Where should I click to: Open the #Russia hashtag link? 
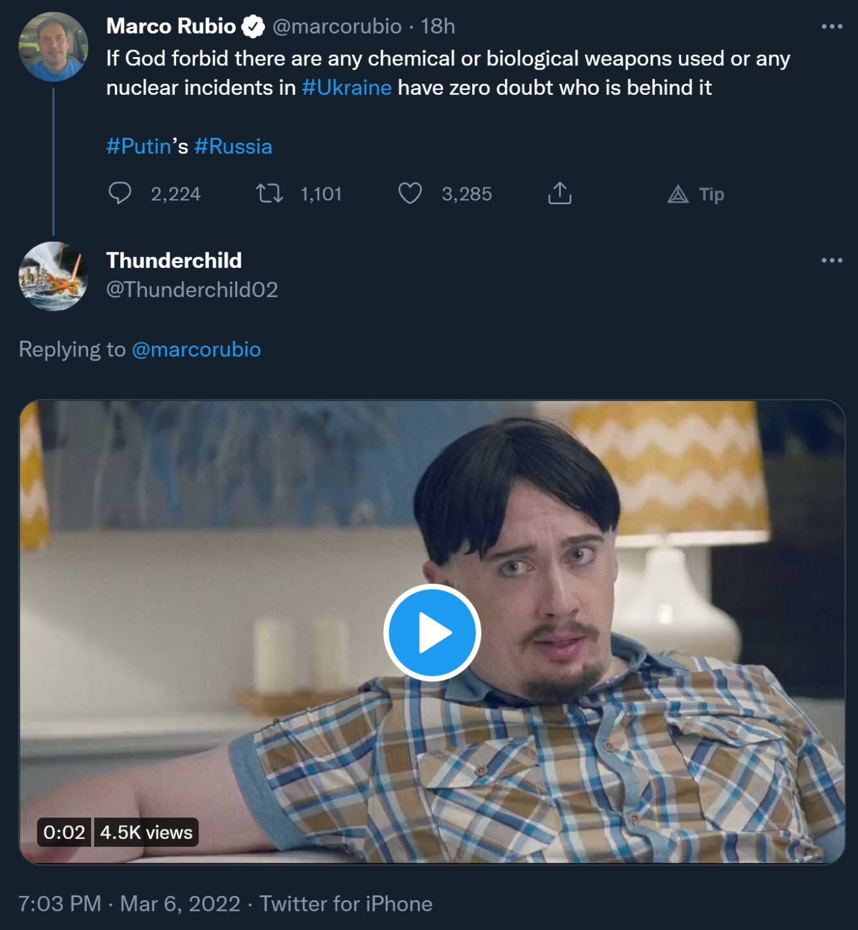click(x=233, y=146)
